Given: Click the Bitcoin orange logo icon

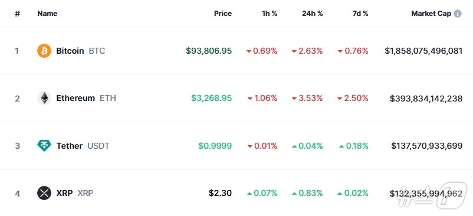Looking at the screenshot, I should (44, 51).
